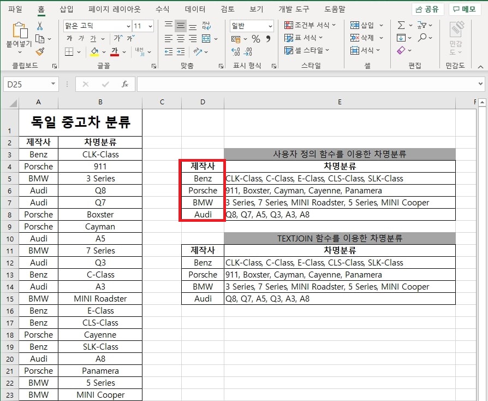488x401 pixels.
Task: Apply comma style
Action: tap(268, 39)
